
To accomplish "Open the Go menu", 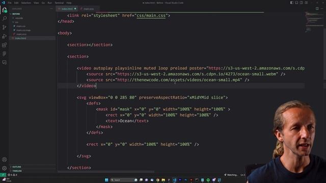I will pos(43,3).
